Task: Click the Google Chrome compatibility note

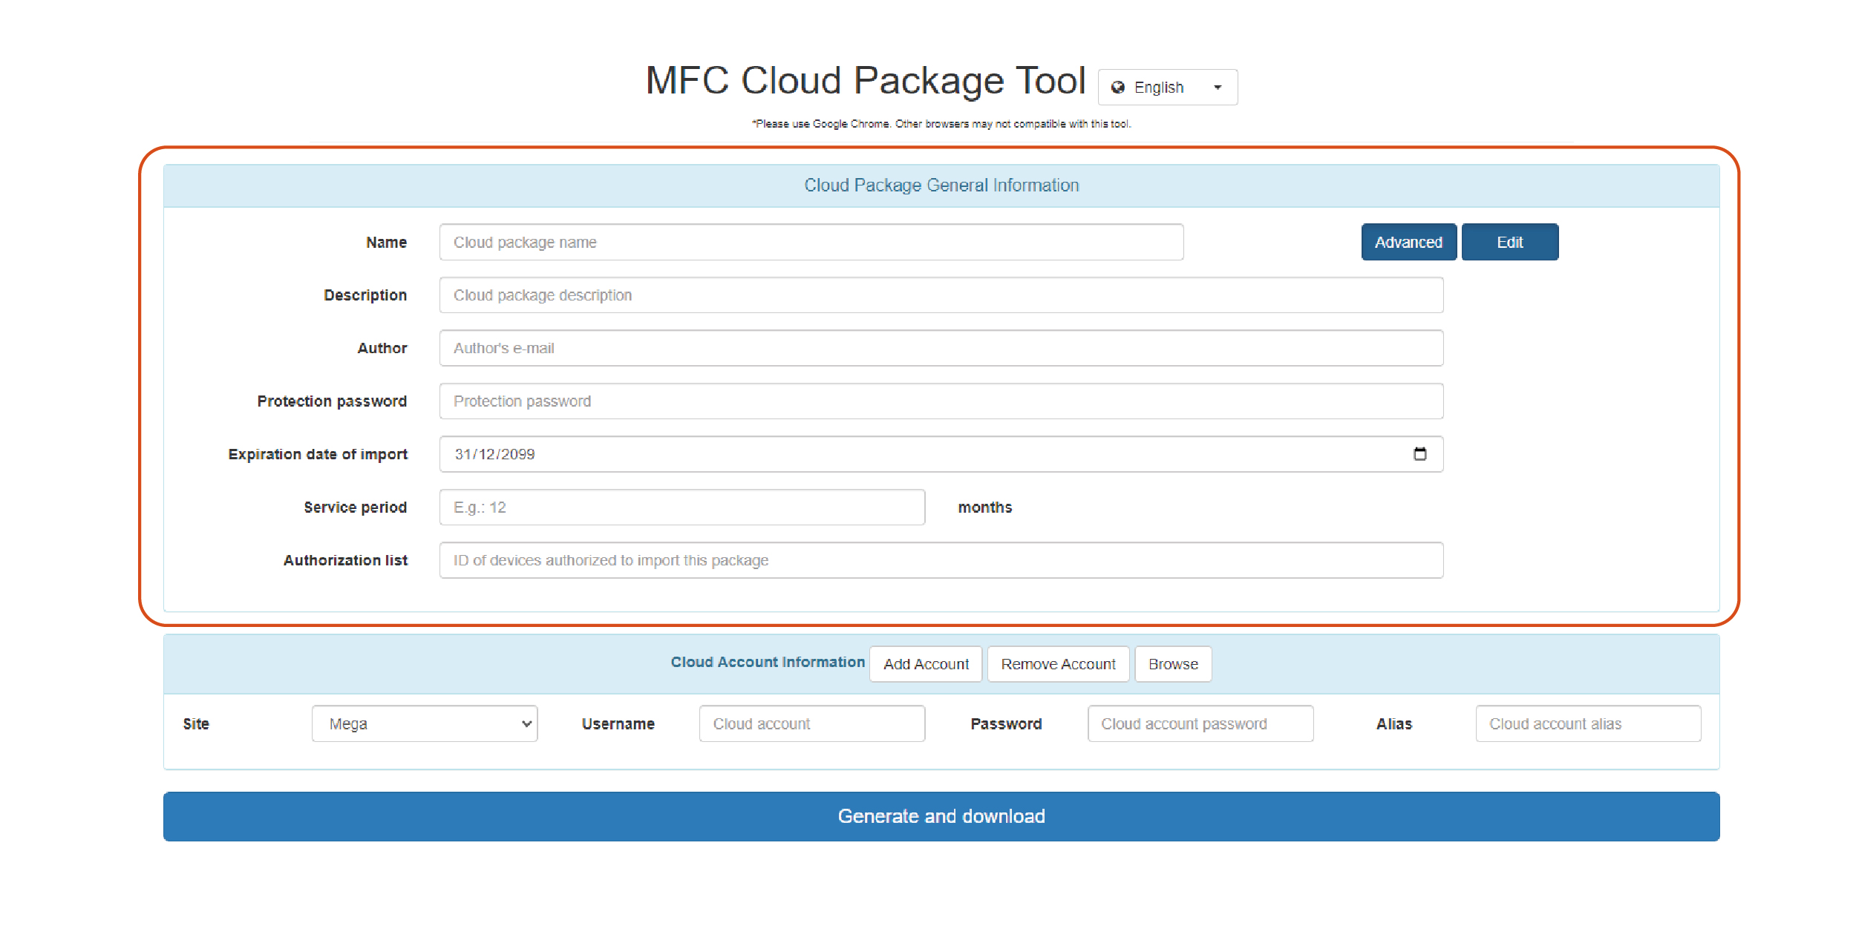Action: click(x=941, y=124)
